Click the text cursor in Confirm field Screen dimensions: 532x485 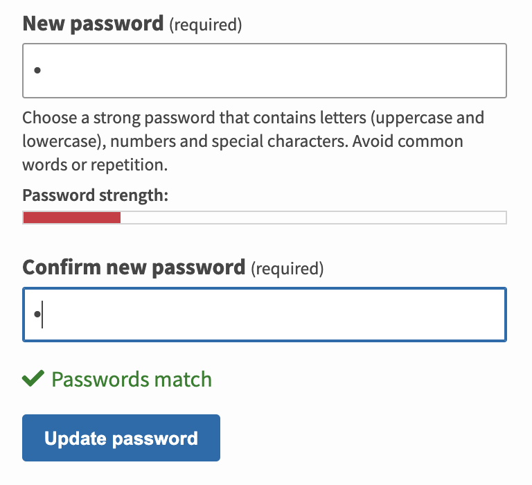tap(42, 315)
